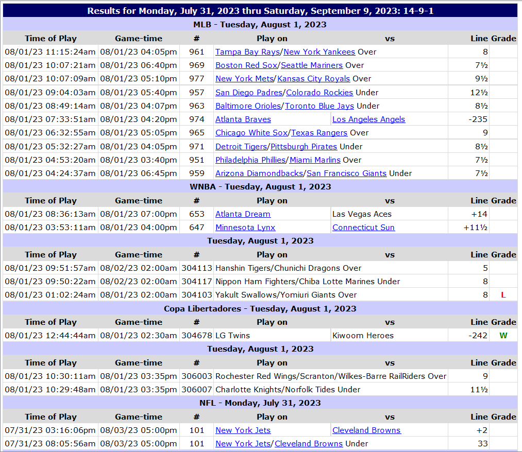This screenshot has height=452, width=522.
Task: Click the Colorado Rockies link
Action: pos(319,93)
